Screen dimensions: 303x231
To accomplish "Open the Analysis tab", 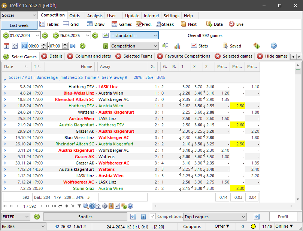I will [94, 16].
